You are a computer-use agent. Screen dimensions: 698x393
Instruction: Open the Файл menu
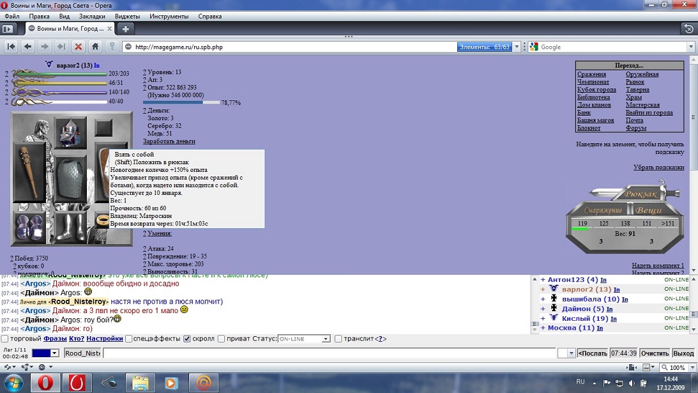[x=12, y=17]
